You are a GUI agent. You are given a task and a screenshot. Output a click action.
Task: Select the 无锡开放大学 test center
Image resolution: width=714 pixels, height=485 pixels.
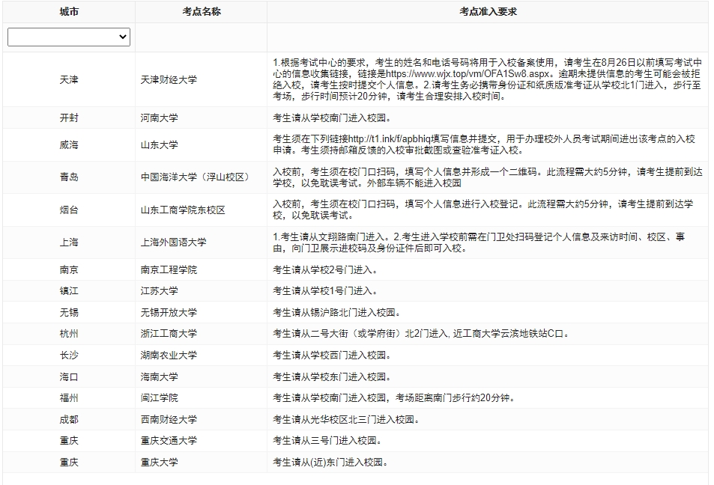(169, 312)
